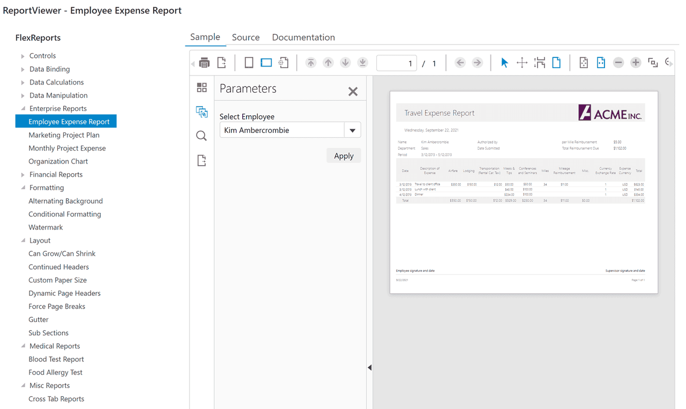Screen dimensions: 686x409
Task: Expand the Data Manipulation tree node
Action: tap(23, 95)
